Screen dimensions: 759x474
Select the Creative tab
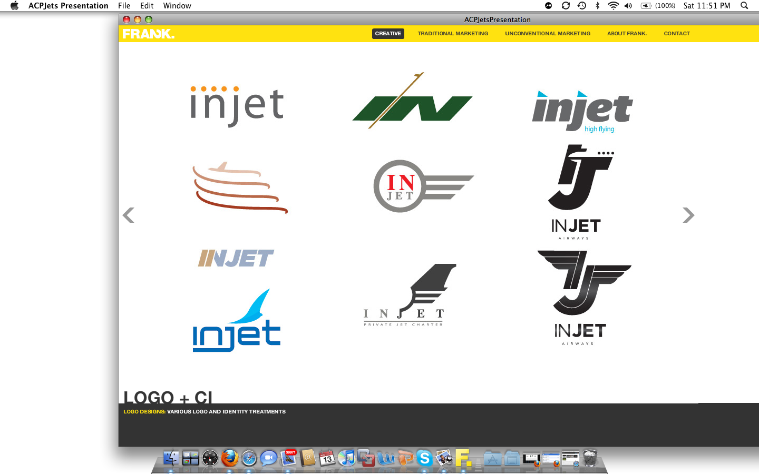point(388,34)
